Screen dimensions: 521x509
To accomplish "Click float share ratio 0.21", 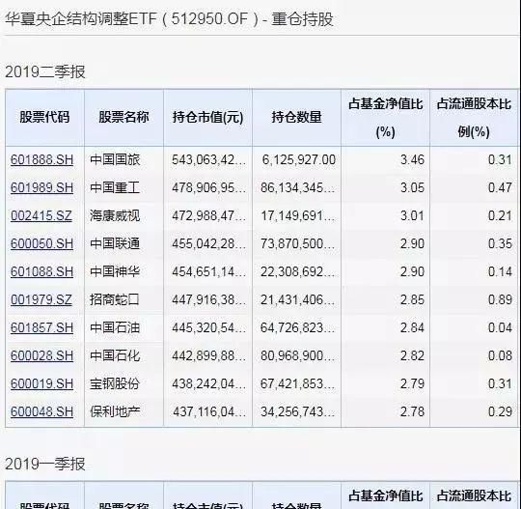I will point(500,216).
